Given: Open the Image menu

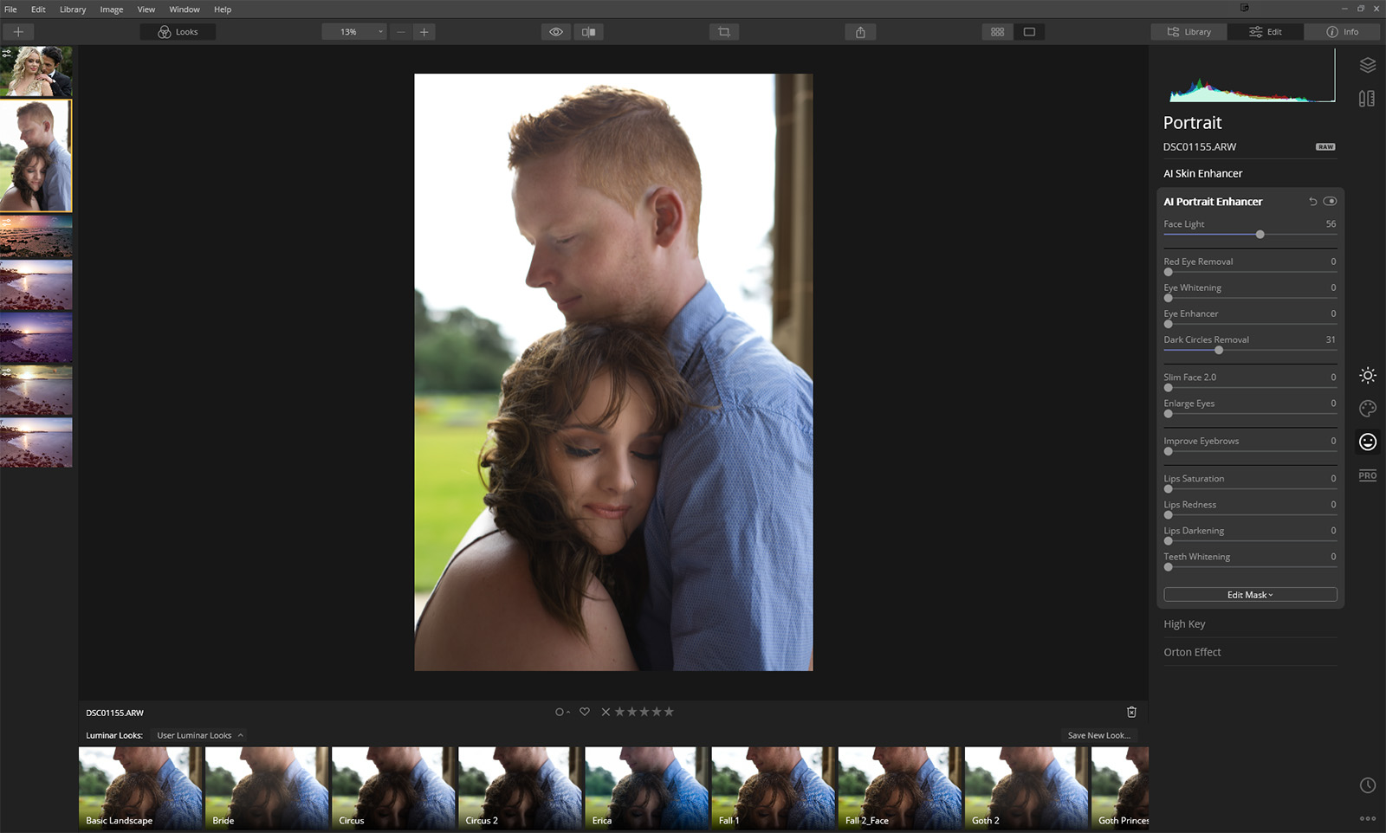Looking at the screenshot, I should click(111, 10).
